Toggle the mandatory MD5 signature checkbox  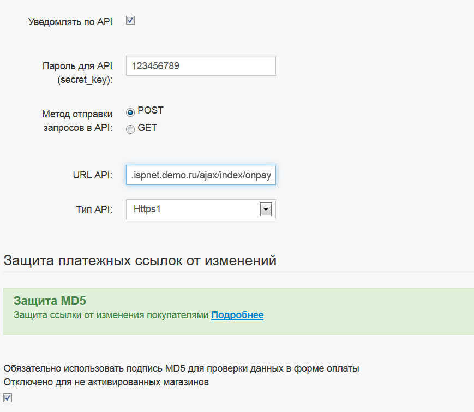[x=8, y=398]
